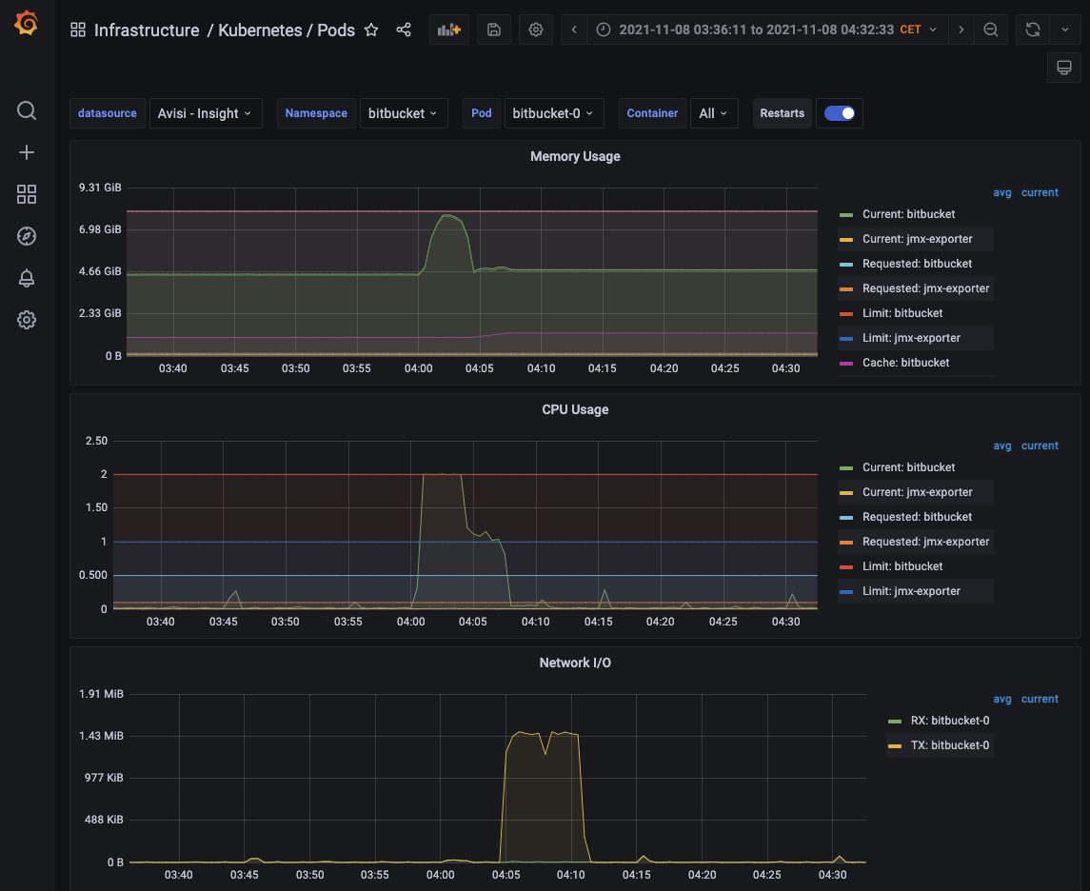Viewport: 1090px width, 891px height.
Task: Open the Container dropdown showing All
Action: click(x=714, y=113)
